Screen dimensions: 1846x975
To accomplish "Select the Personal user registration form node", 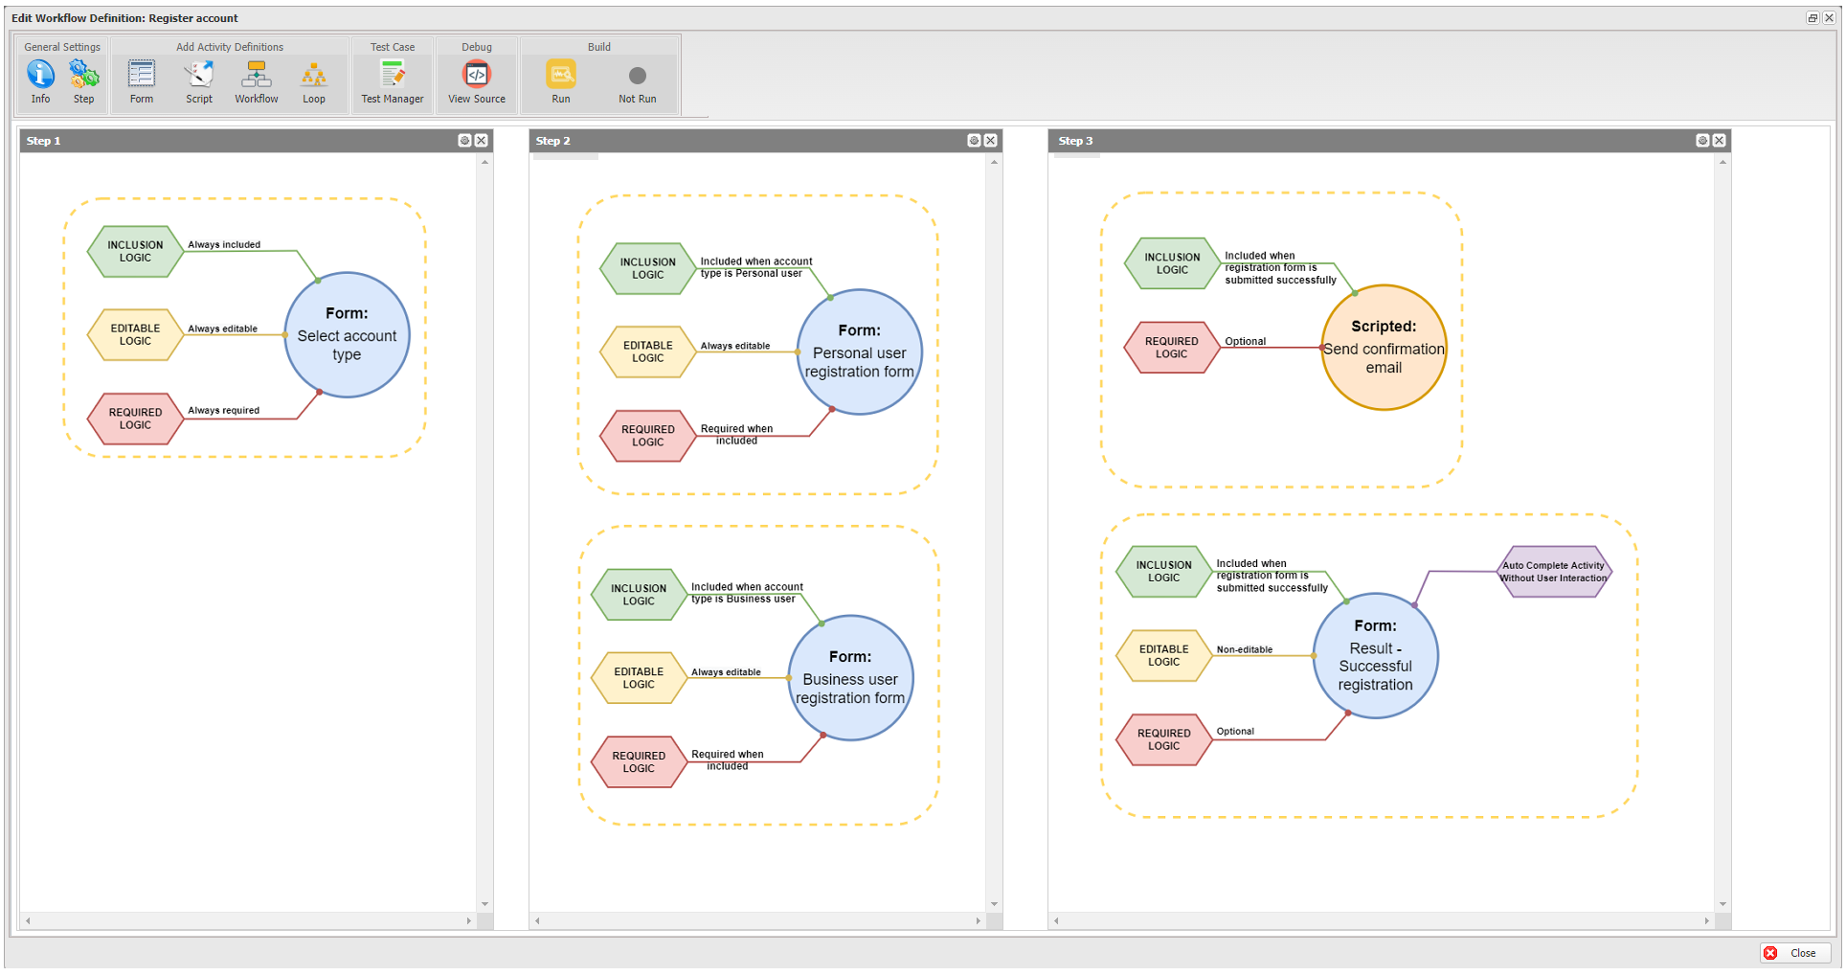I will pyautogui.click(x=860, y=352).
